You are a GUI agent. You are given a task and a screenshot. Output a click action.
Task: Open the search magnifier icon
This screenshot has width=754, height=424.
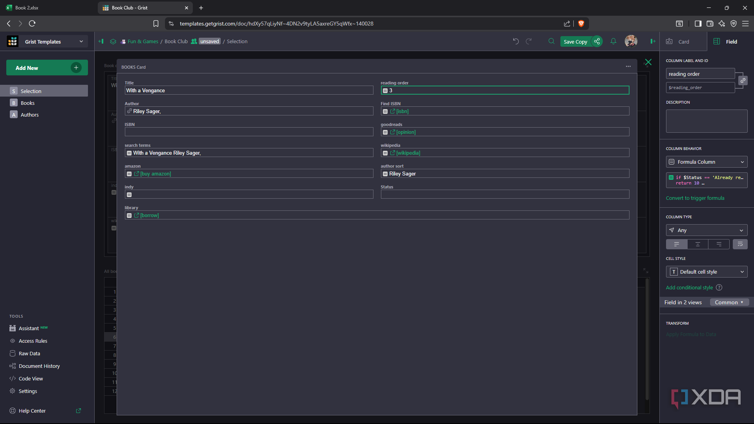pyautogui.click(x=551, y=41)
